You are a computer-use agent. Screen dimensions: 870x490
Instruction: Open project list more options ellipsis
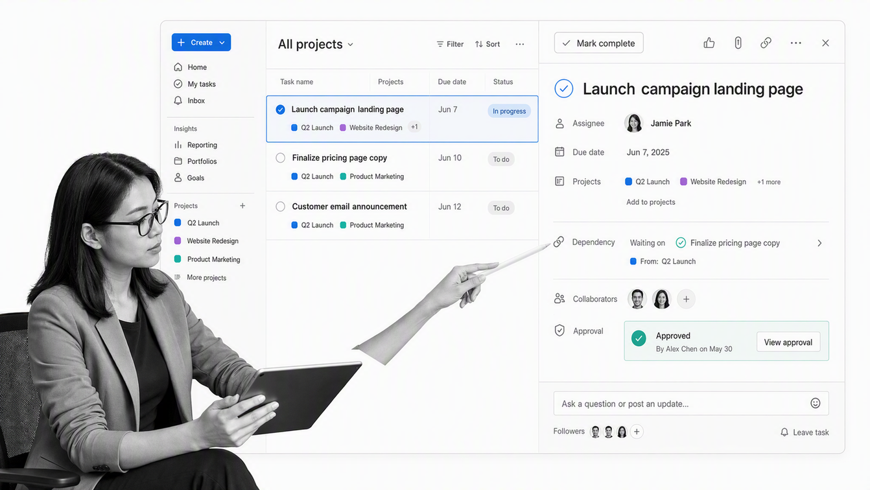coord(520,44)
